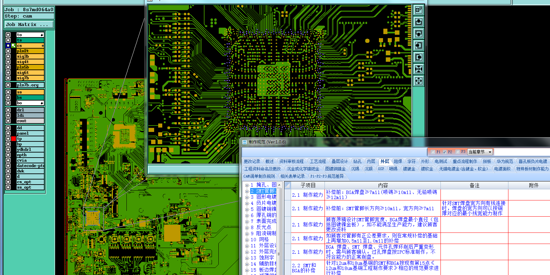Uncheck the P2 checkbox

coord(445,152)
